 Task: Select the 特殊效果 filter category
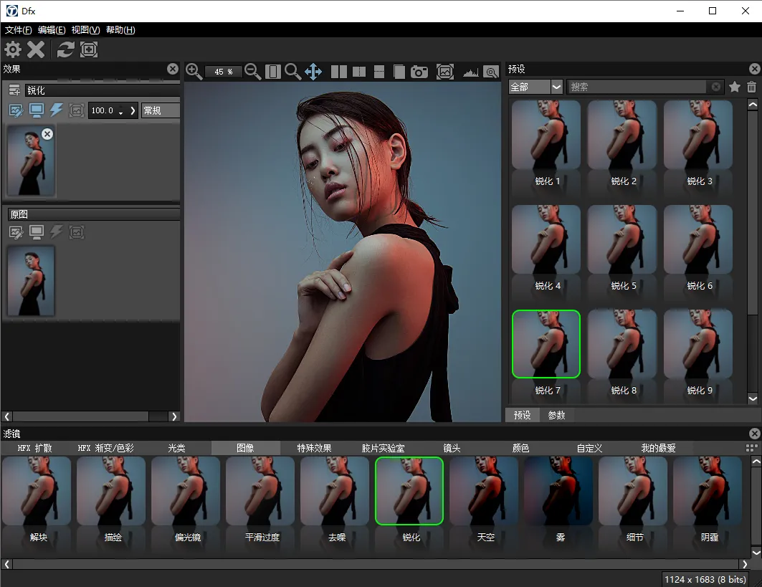(314, 448)
